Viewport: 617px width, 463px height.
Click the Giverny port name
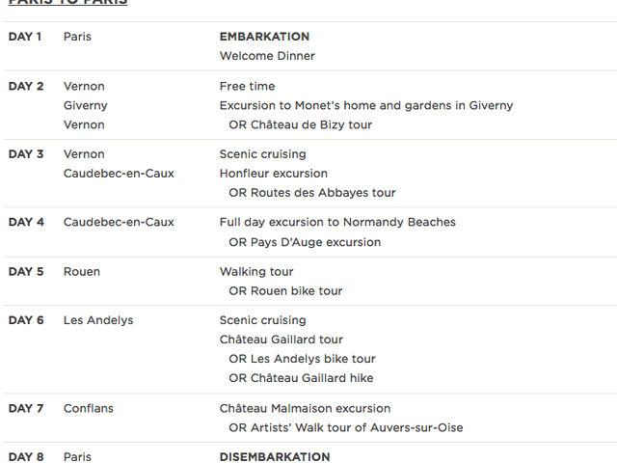tap(86, 105)
